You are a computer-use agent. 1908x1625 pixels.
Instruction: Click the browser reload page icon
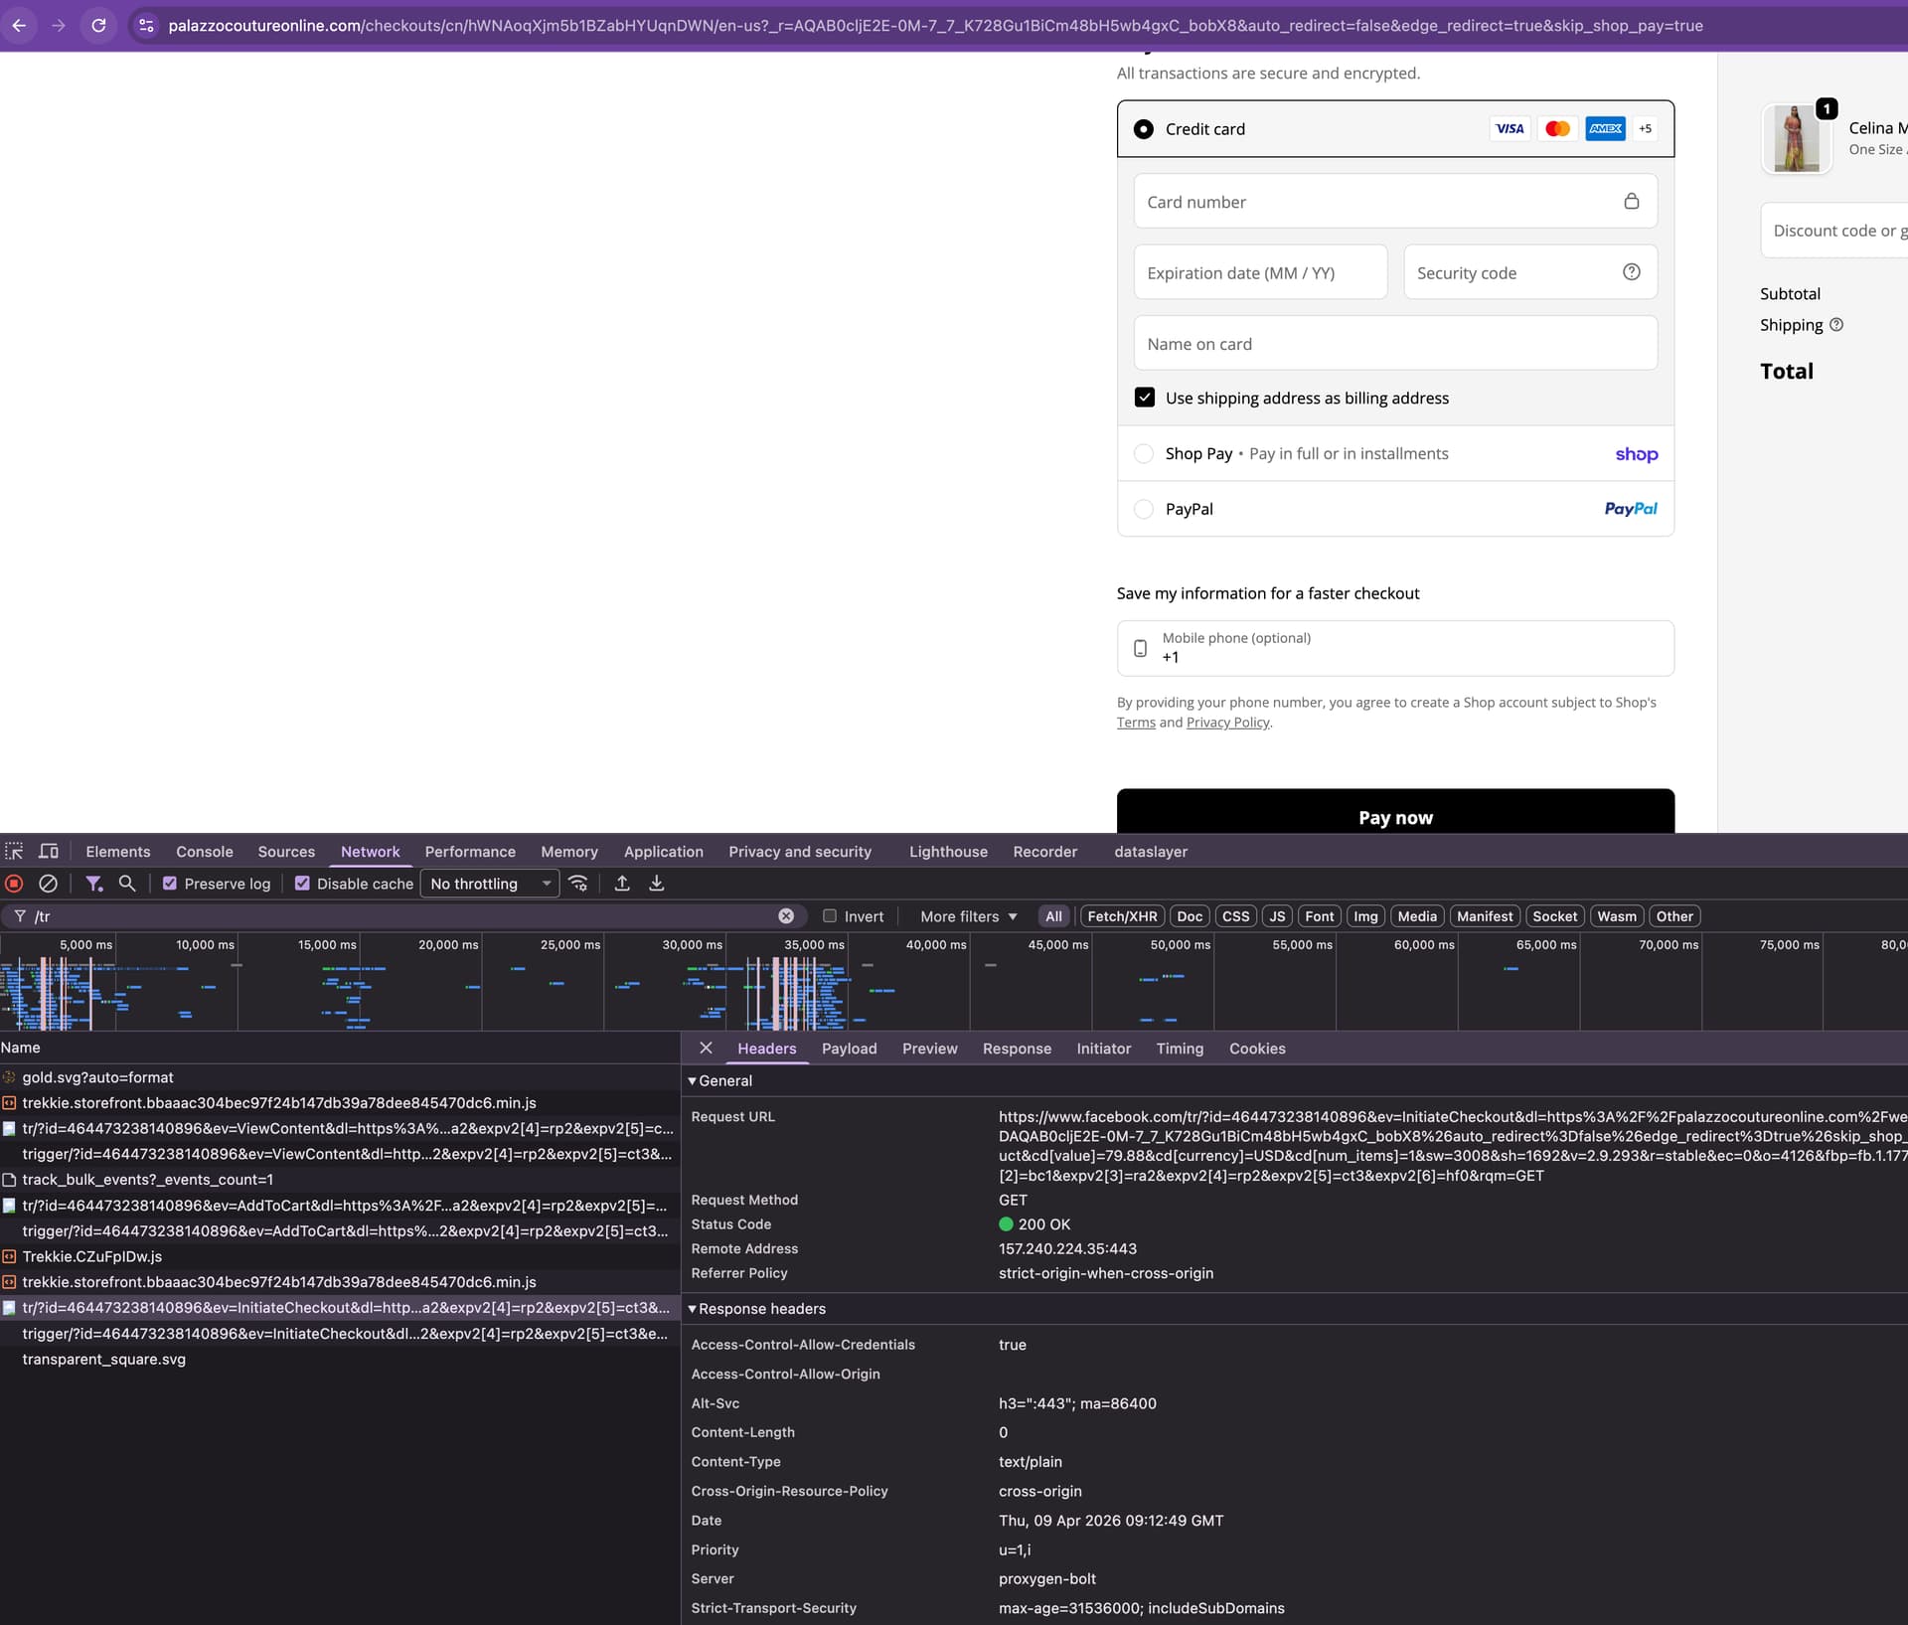98,25
